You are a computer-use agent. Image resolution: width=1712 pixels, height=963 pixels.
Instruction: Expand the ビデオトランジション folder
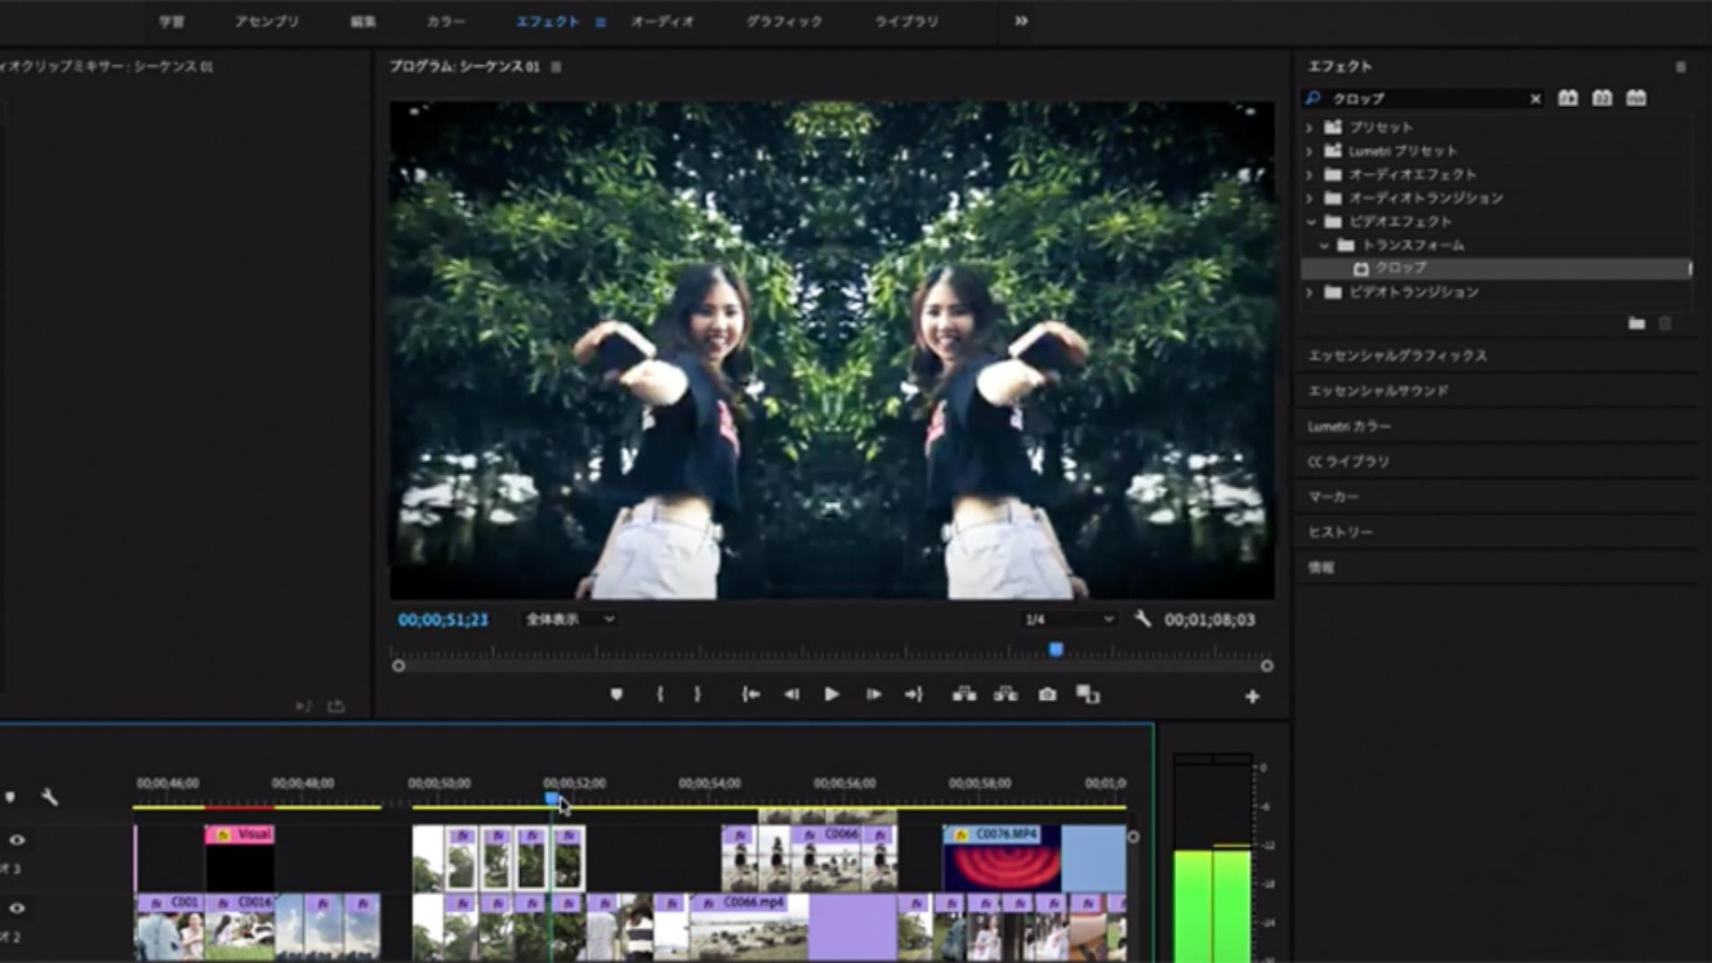1310,292
